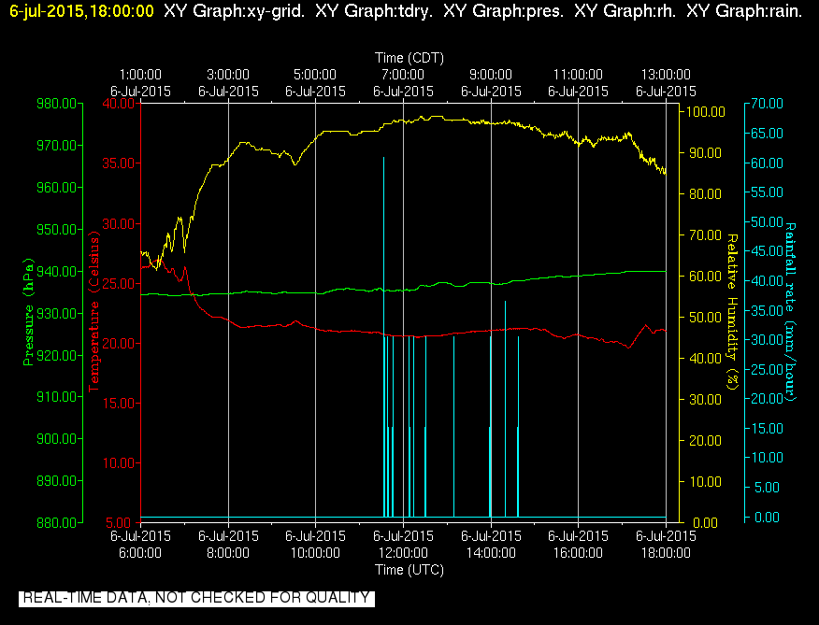This screenshot has width=819, height=625.
Task: Select the 'XY Graph:rain.' title label
Action: click(x=744, y=11)
